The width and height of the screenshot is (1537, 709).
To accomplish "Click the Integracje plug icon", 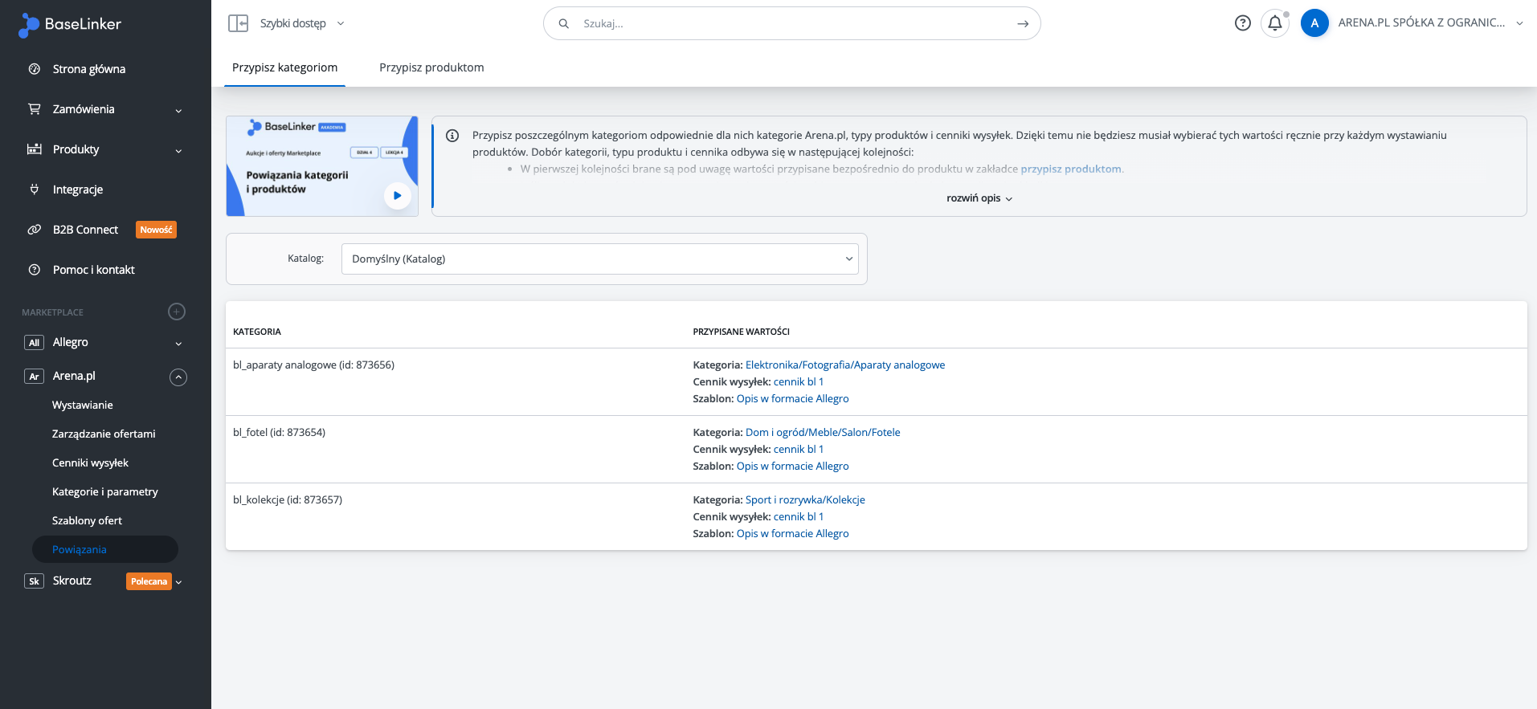I will pos(35,189).
